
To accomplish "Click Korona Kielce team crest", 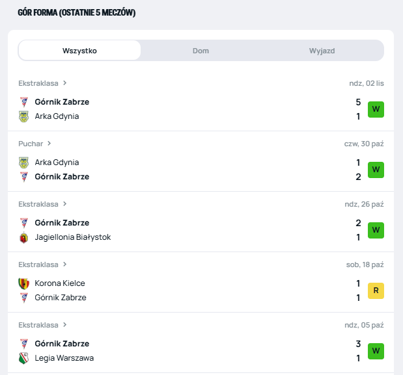I will (x=23, y=283).
